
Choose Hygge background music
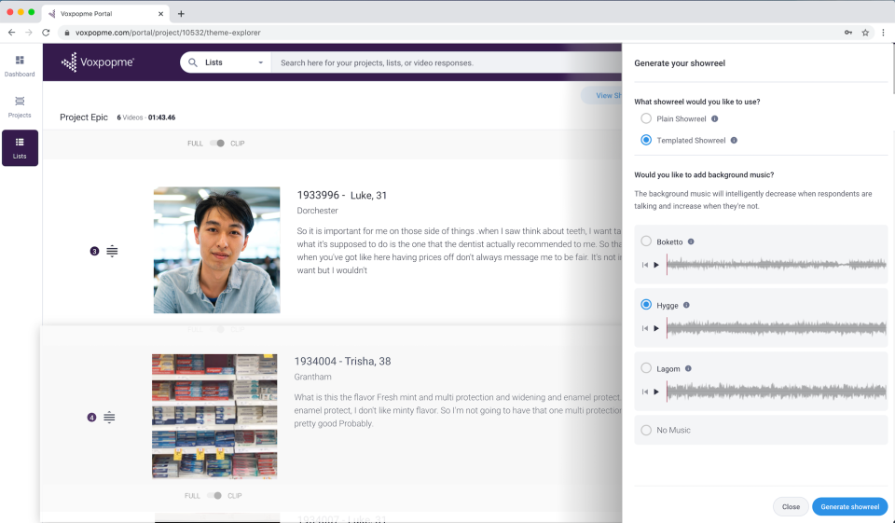point(646,305)
